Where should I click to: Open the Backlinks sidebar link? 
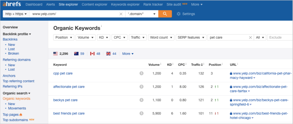pos(10,39)
